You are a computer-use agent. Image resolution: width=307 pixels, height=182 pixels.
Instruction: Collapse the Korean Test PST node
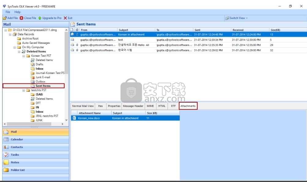(24, 56)
